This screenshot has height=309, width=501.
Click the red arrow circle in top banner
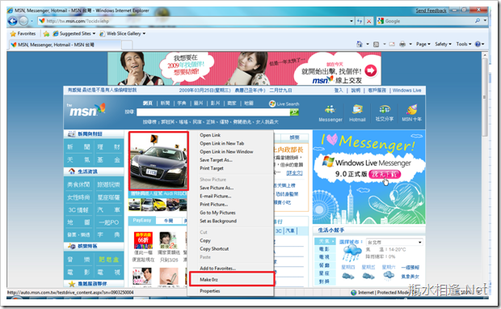click(x=371, y=70)
